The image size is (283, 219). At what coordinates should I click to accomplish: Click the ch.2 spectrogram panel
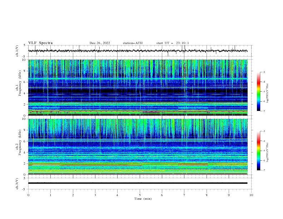(138, 147)
